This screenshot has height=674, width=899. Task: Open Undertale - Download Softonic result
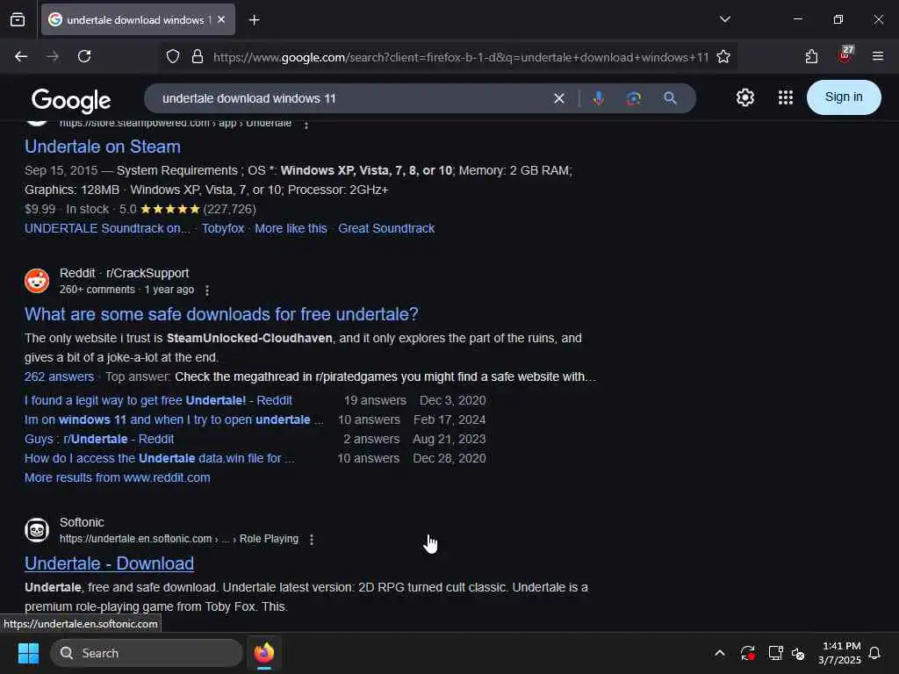109,563
